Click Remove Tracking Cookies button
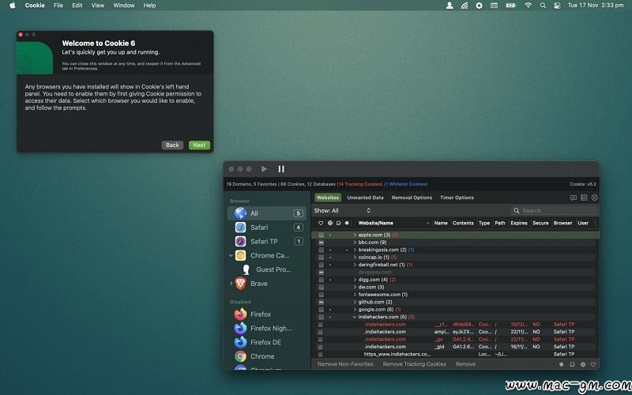Image resolution: width=632 pixels, height=395 pixels. click(x=414, y=364)
